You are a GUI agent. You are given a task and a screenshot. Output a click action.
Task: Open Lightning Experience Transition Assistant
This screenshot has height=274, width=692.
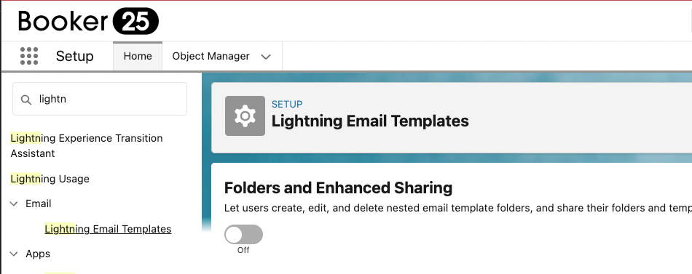[87, 146]
